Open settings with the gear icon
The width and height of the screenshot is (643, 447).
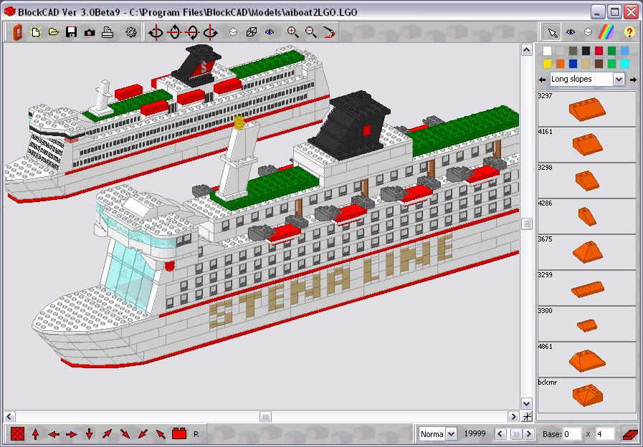tap(130, 32)
